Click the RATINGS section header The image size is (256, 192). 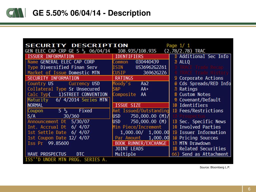(x=141, y=78)
